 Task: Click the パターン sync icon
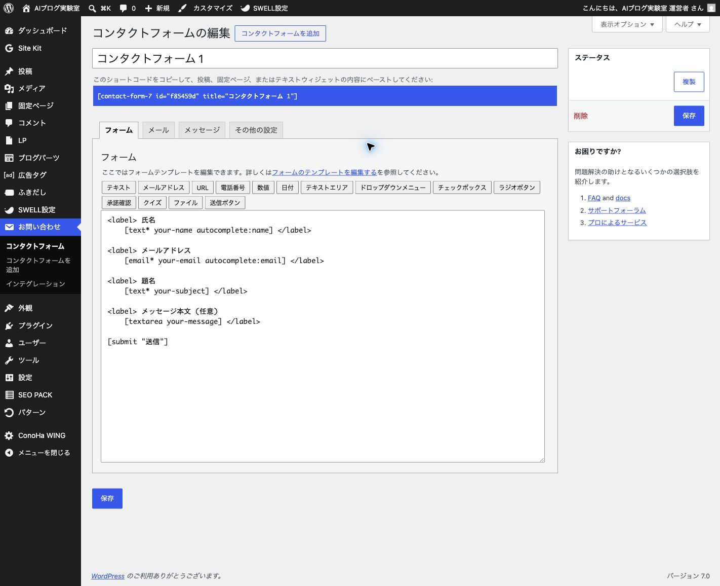pyautogui.click(x=9, y=413)
